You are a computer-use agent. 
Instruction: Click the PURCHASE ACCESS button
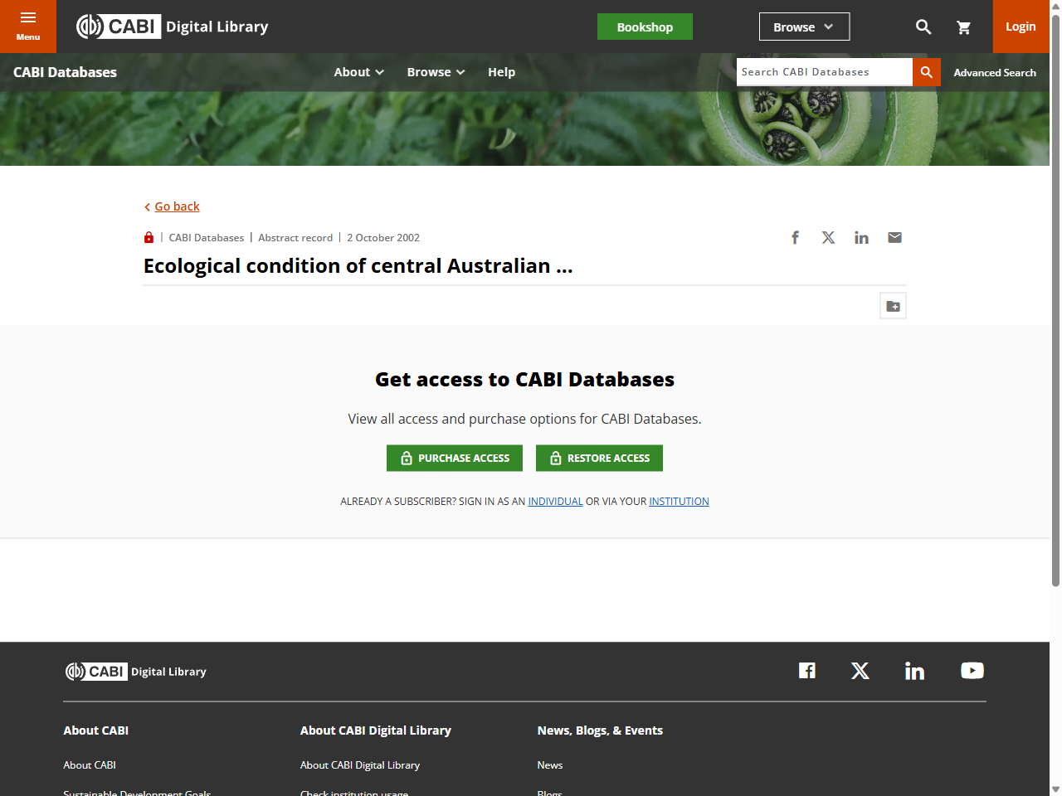pyautogui.click(x=454, y=458)
